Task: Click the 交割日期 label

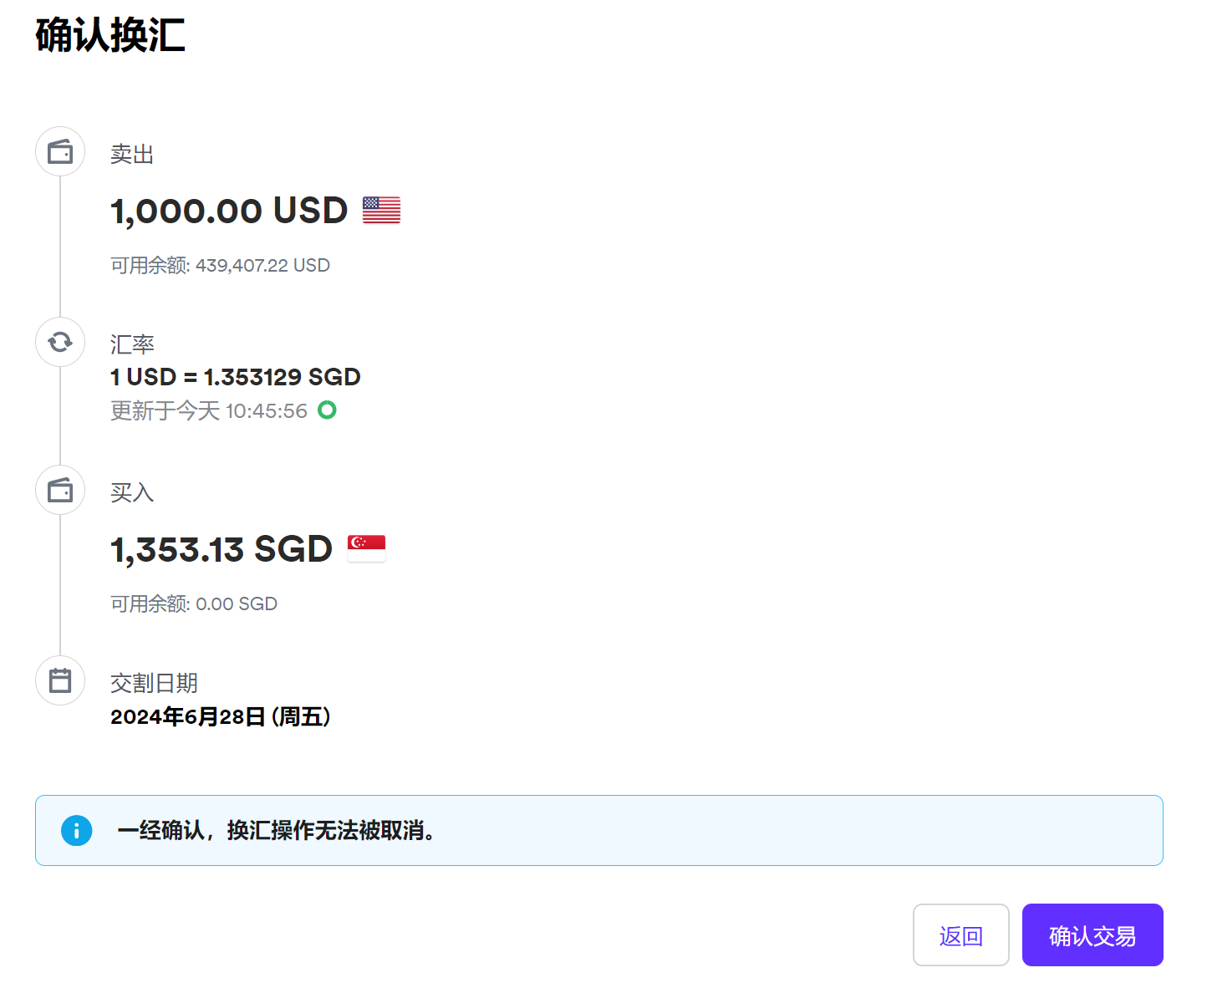Action: [x=154, y=683]
